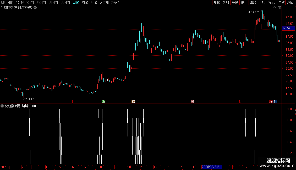Select the 1分钟 period
296x170 pixels.
[x=20, y=2]
